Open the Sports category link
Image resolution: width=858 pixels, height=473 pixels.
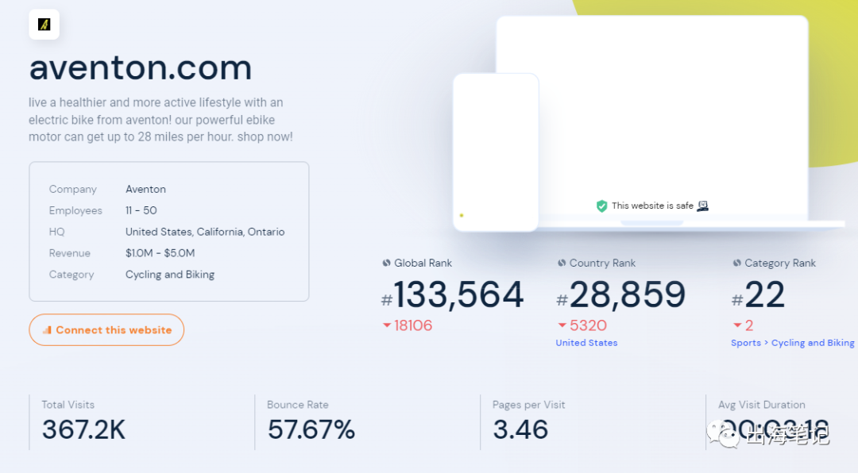point(746,343)
